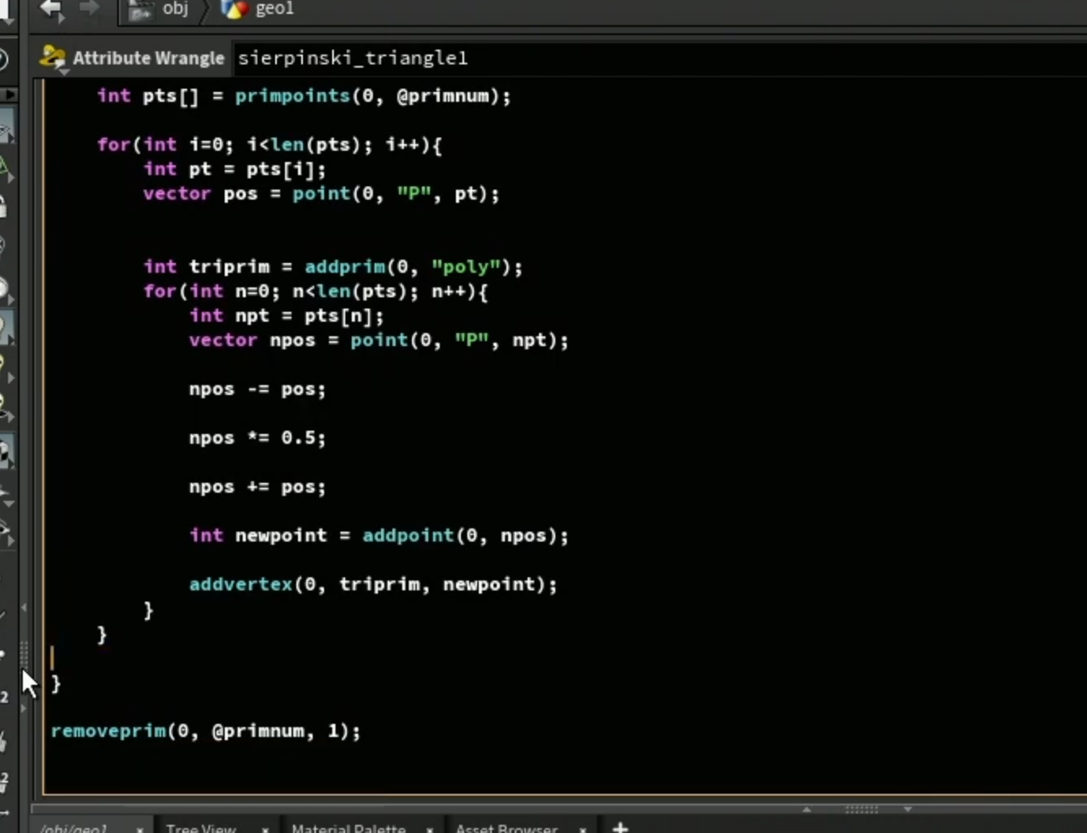Click the Attribute Wrangle operator type label
The width and height of the screenshot is (1087, 833).
[x=148, y=58]
